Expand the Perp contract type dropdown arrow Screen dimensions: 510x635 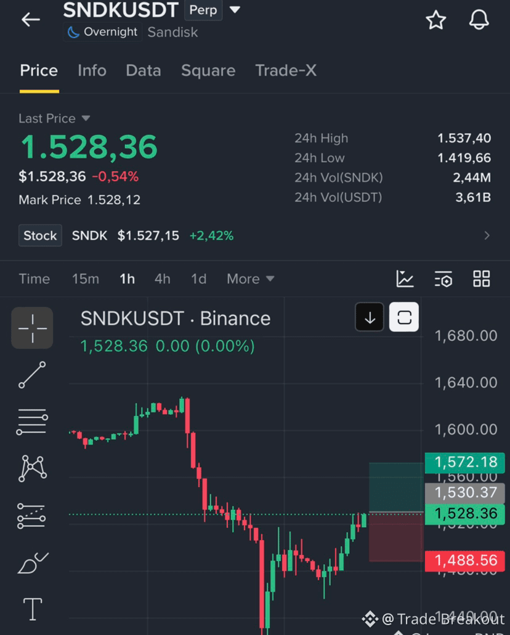(x=235, y=10)
